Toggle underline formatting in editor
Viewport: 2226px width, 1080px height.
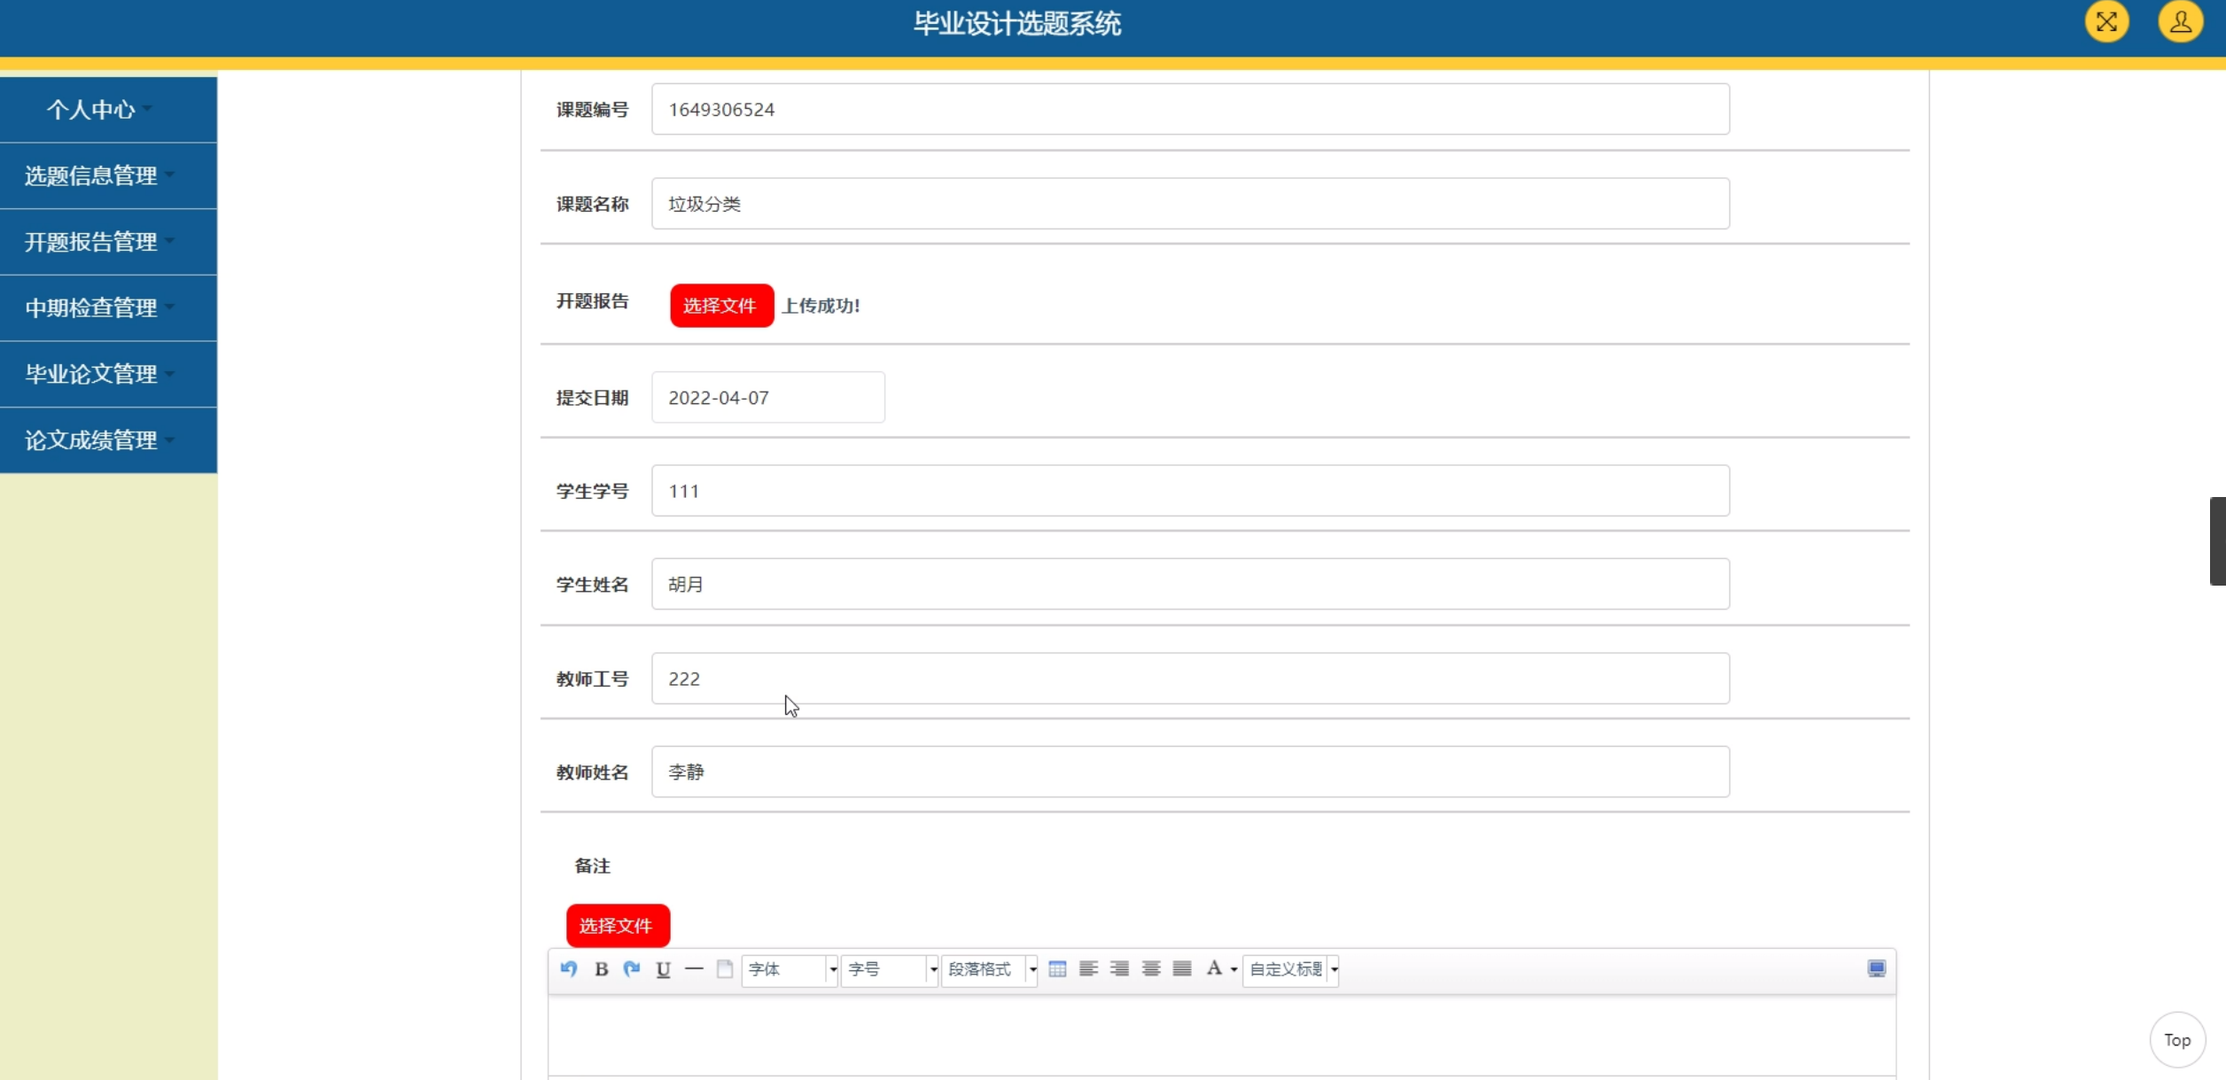(663, 968)
